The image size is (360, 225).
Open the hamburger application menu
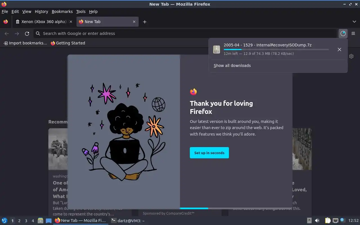(353, 33)
